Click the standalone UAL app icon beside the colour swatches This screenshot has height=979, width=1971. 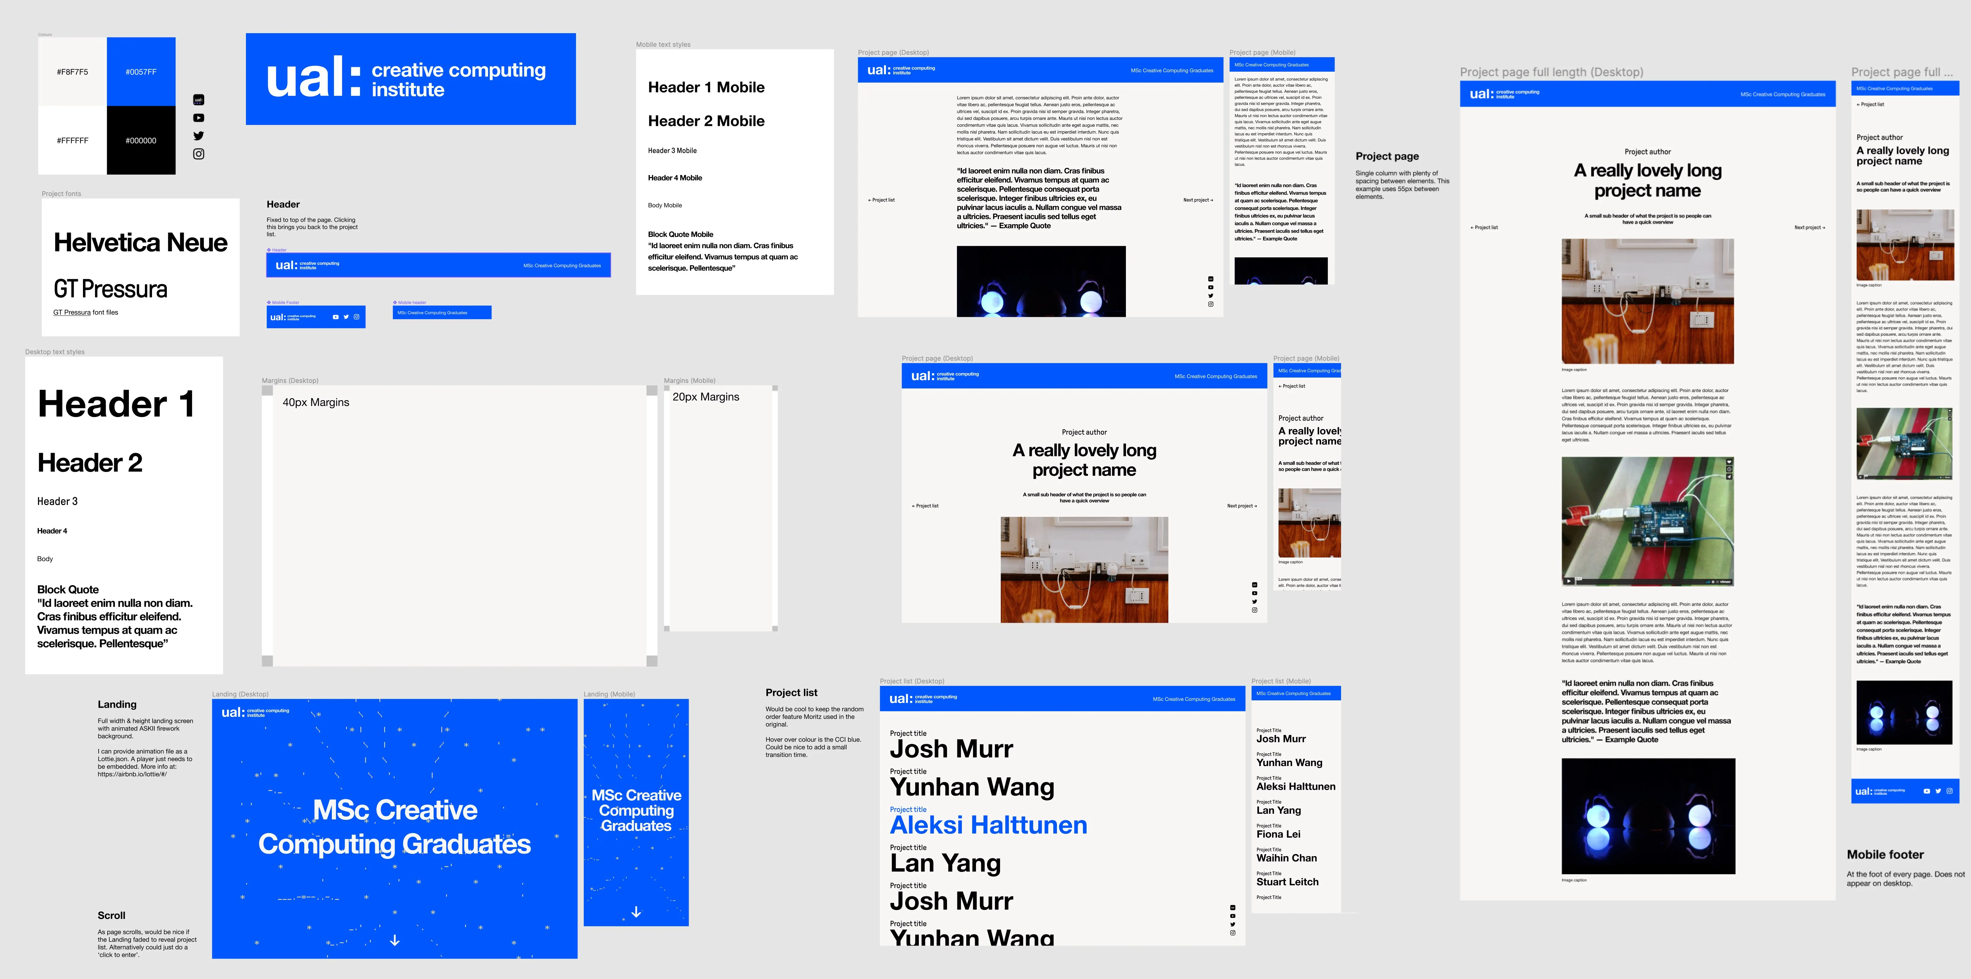(199, 99)
